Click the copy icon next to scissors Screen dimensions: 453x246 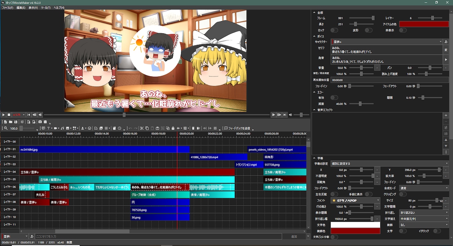point(147,128)
